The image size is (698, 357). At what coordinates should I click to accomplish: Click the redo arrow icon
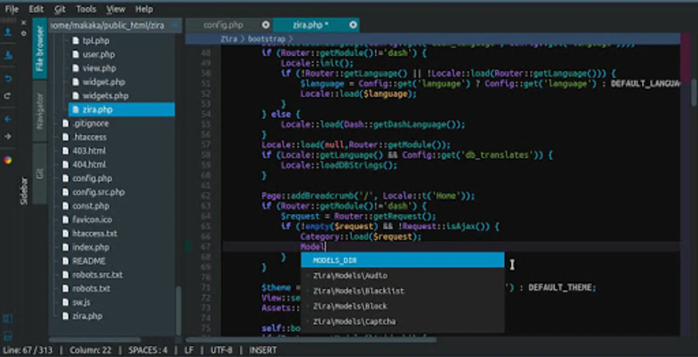[x=8, y=96]
